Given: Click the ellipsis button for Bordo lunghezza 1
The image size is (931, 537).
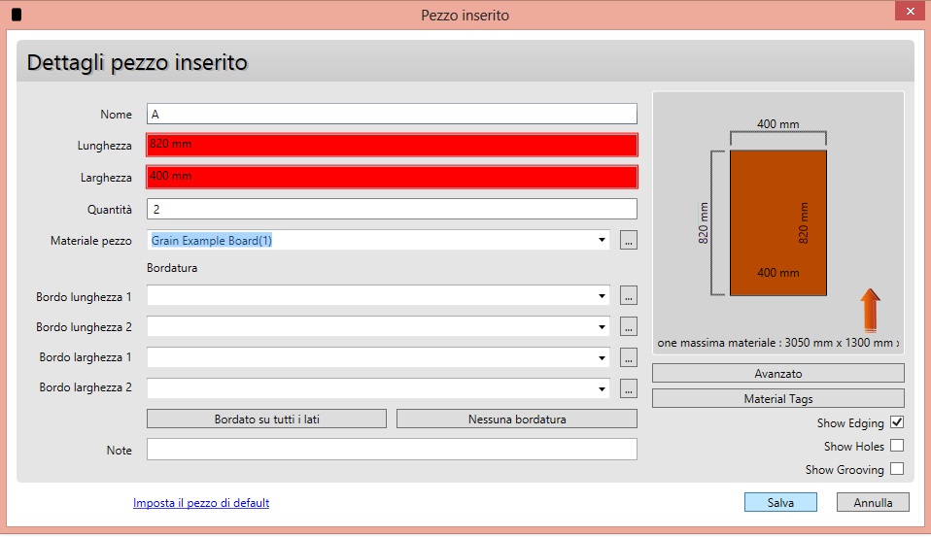Looking at the screenshot, I should tap(629, 295).
